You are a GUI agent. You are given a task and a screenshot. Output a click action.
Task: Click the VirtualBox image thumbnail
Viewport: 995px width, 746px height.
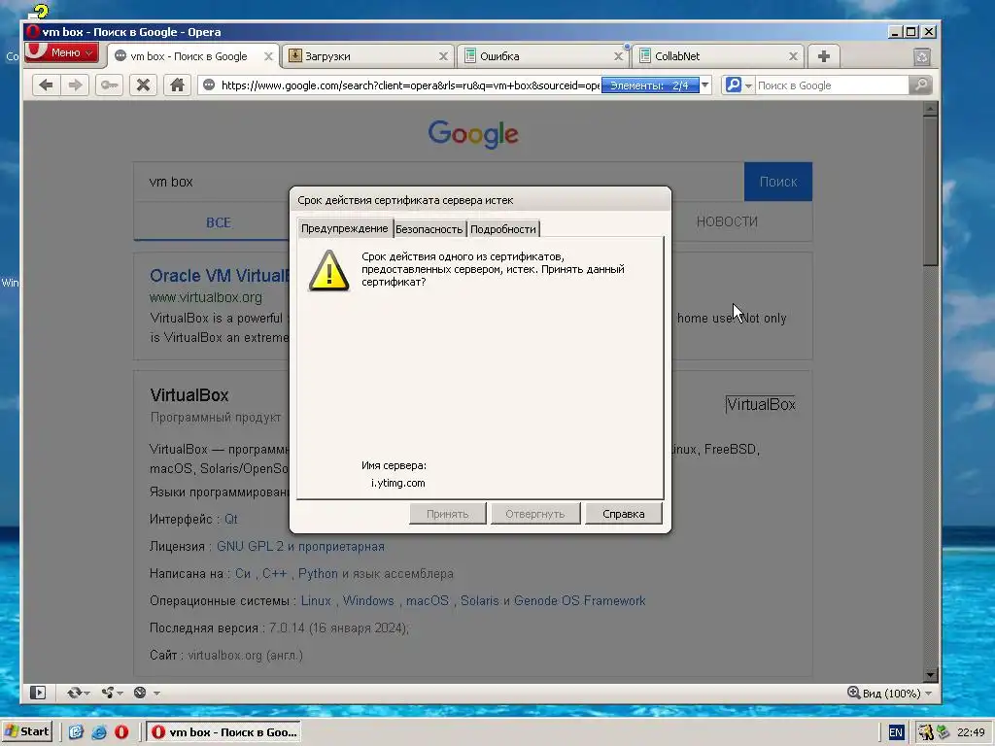(760, 404)
